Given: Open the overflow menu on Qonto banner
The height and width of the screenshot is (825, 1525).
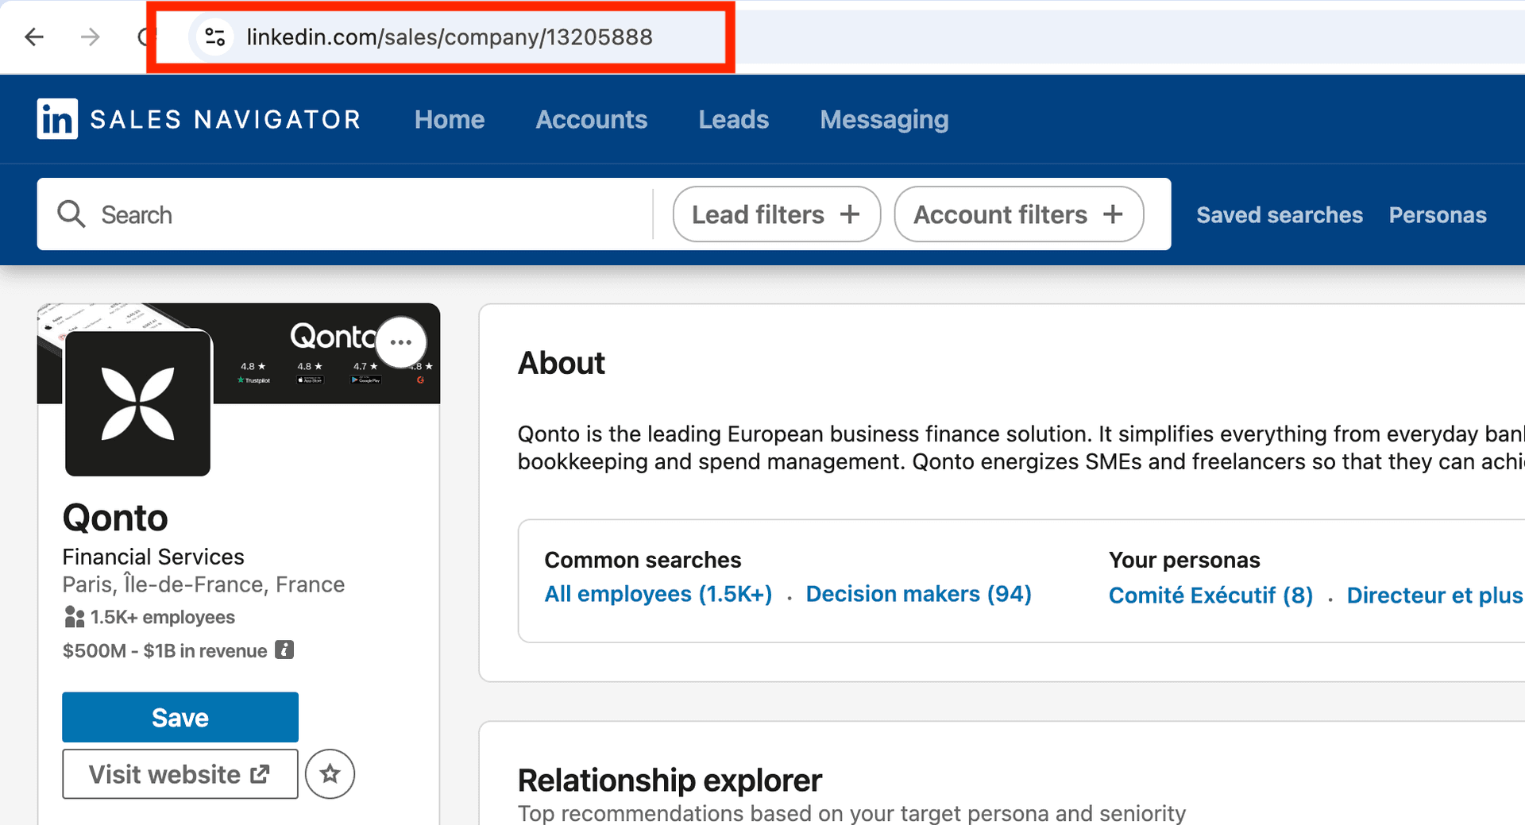Looking at the screenshot, I should (401, 341).
